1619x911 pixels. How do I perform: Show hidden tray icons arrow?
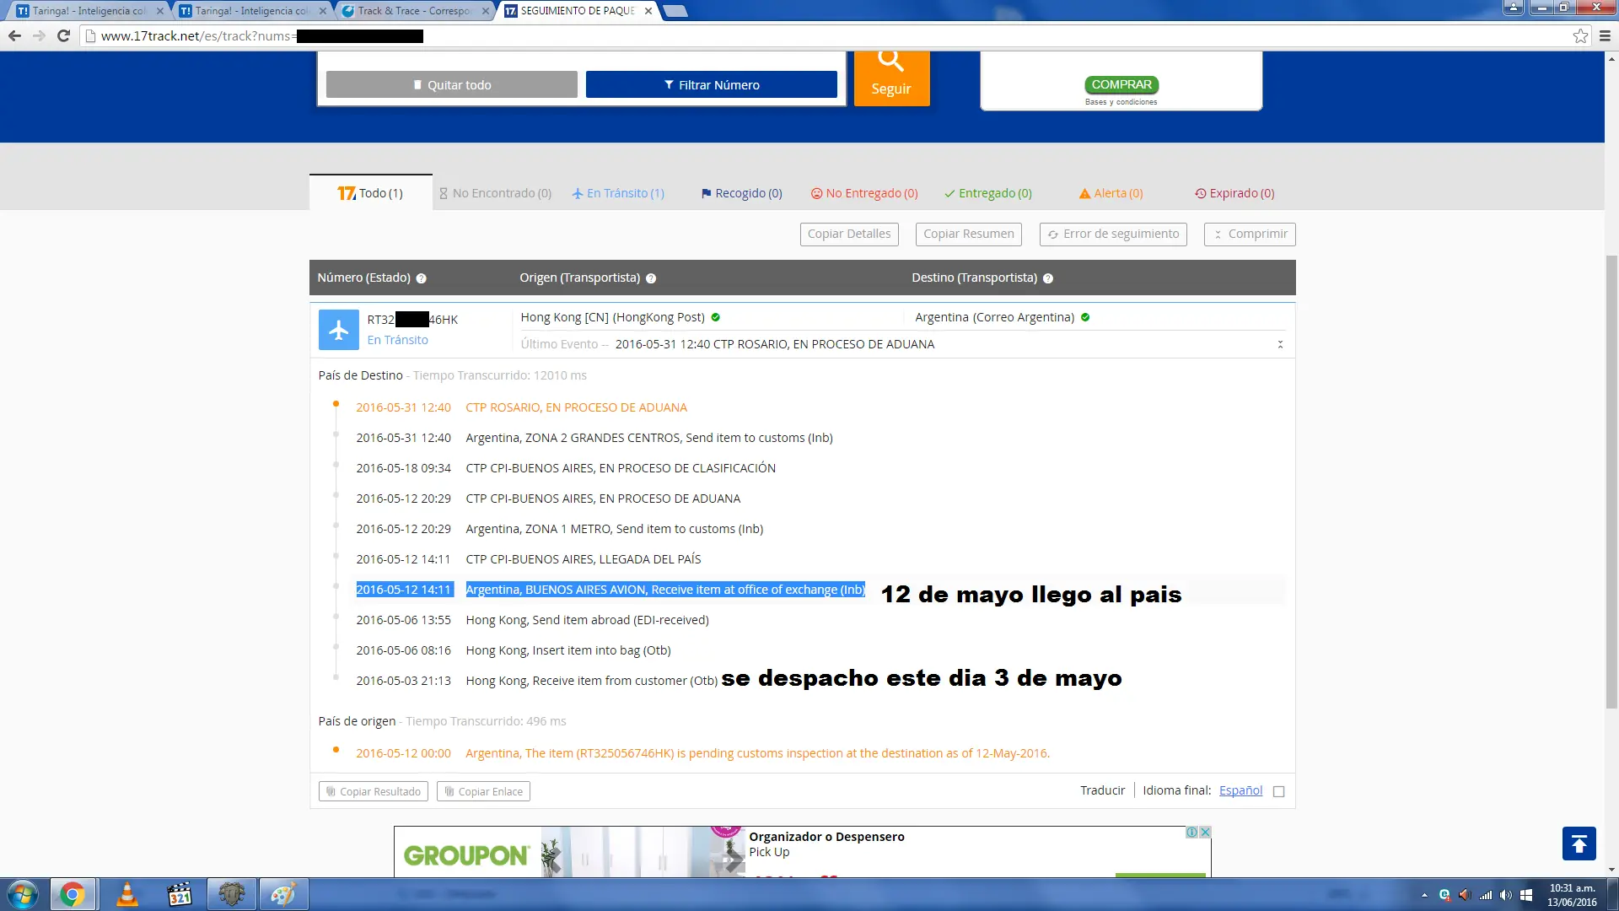point(1424,895)
